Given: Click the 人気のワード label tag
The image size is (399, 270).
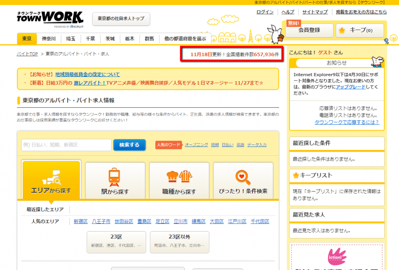Looking at the screenshot, I should pyautogui.click(x=168, y=145).
